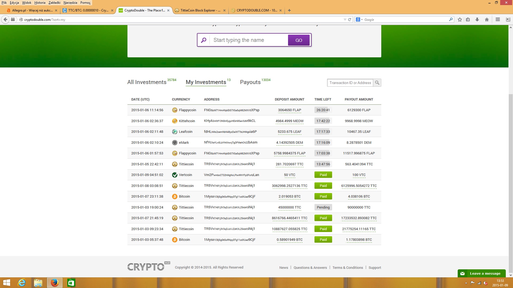Click the system tray volume icon
513x288 pixels.
coord(485,283)
